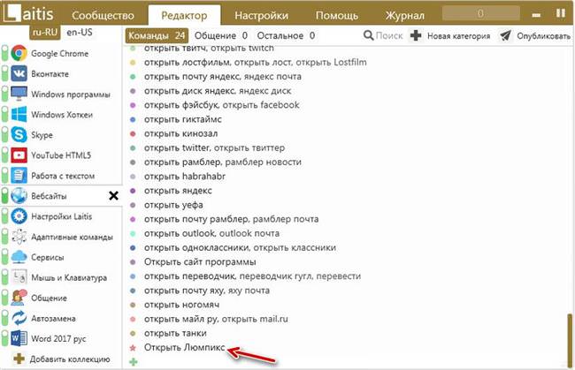Toggle the Автозамена collection switch
This screenshot has width=575, height=370.
pyautogui.click(x=4, y=318)
